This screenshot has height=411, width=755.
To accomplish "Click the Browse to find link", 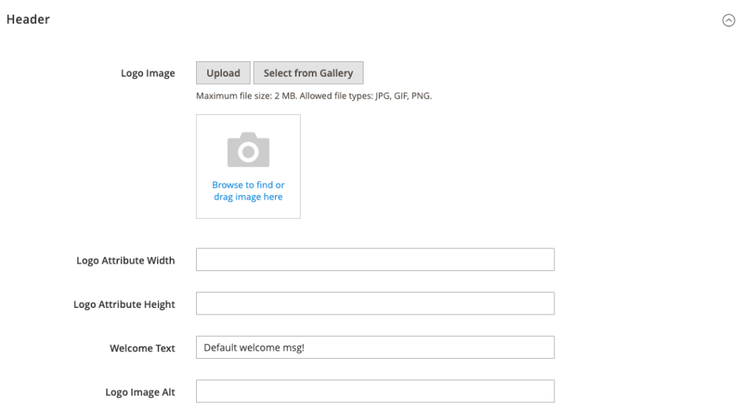I will pyautogui.click(x=248, y=185).
